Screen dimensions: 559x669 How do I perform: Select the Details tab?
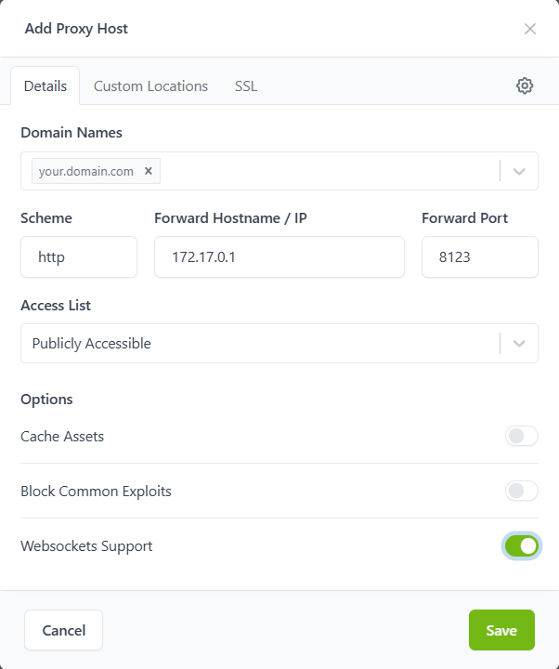[x=45, y=86]
